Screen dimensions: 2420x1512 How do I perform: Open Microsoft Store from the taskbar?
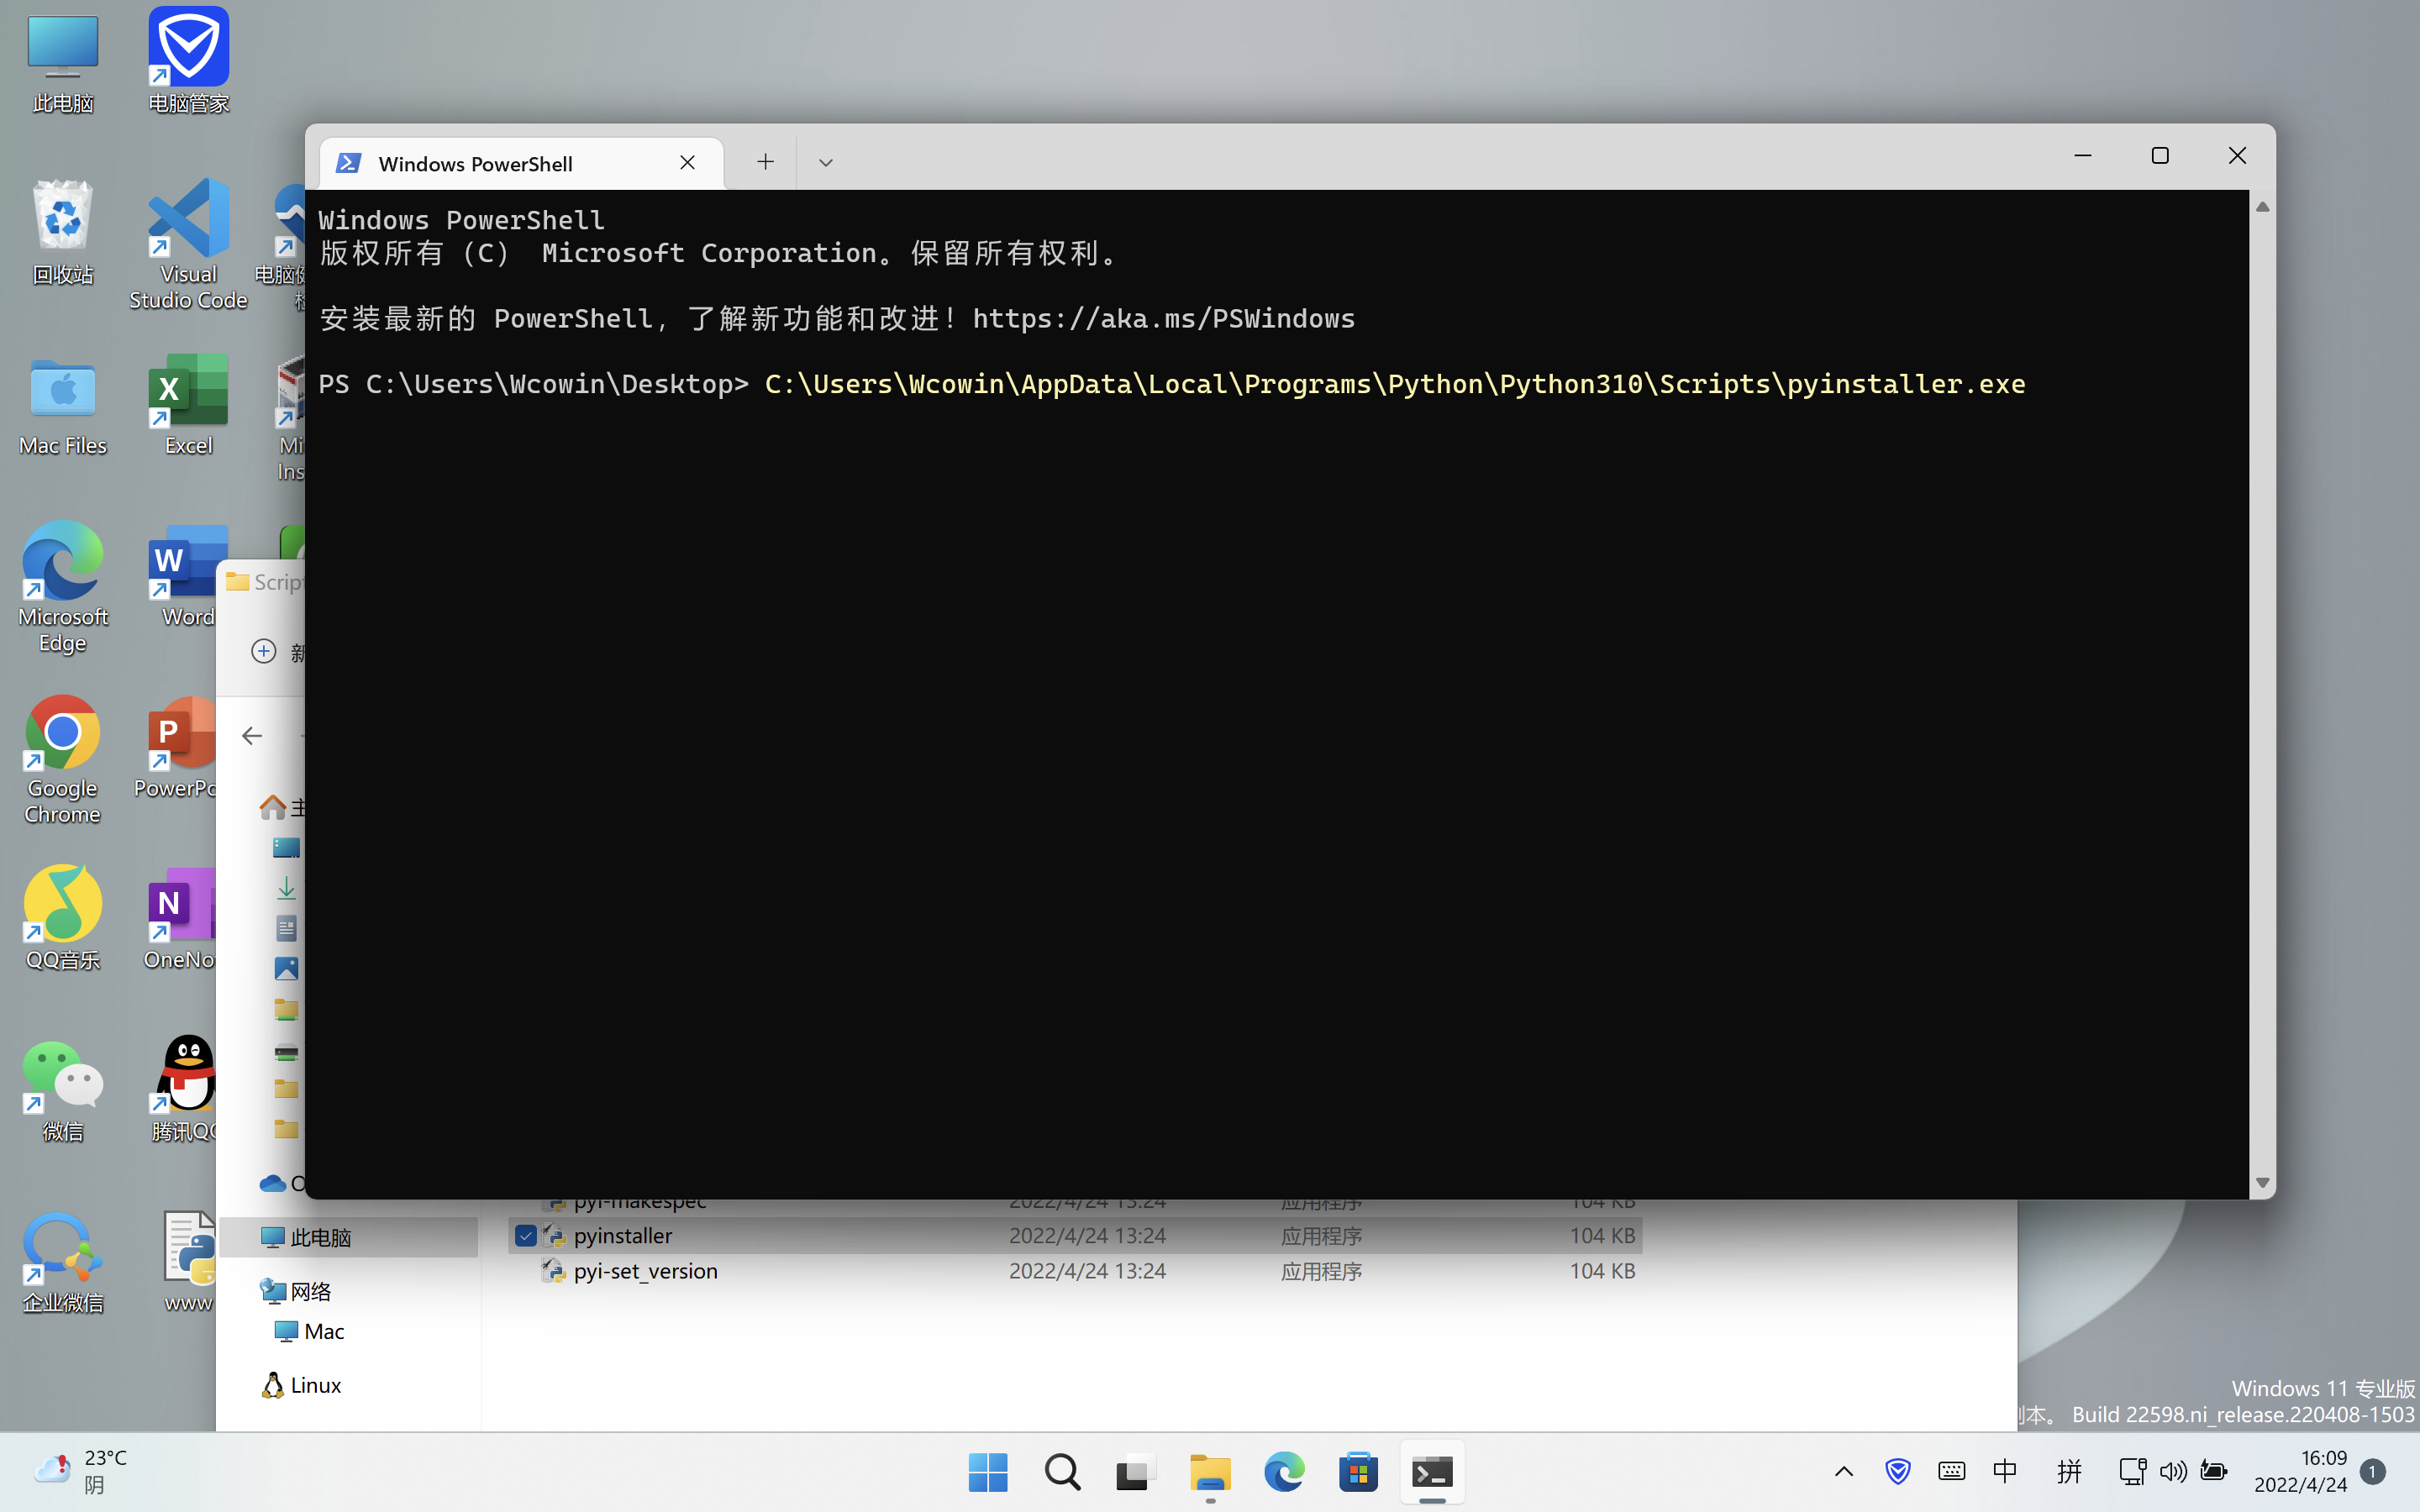click(x=1358, y=1472)
